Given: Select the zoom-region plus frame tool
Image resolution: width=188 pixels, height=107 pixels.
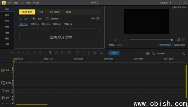Looking at the screenshot, I should click(63, 53).
